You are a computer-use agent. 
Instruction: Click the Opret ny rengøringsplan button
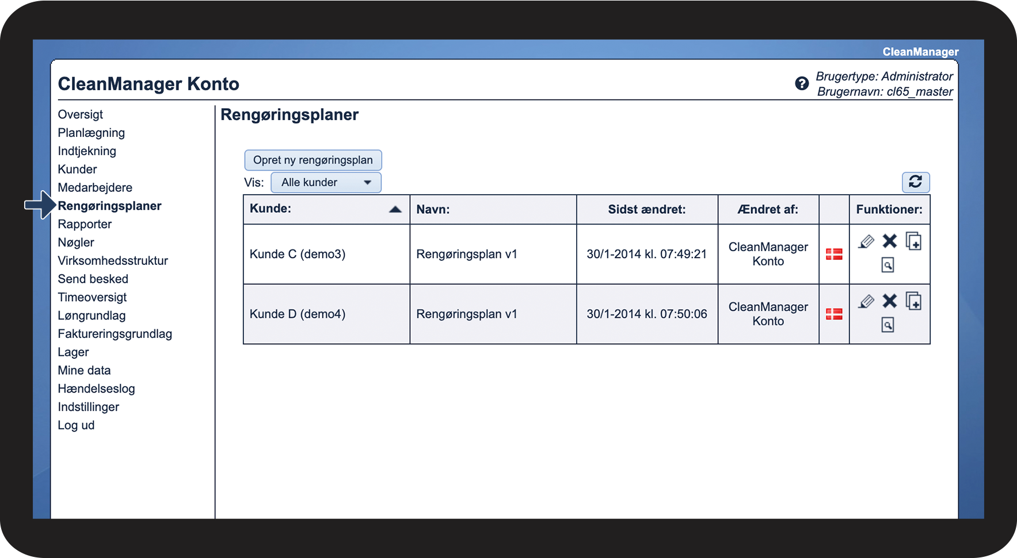pyautogui.click(x=313, y=160)
